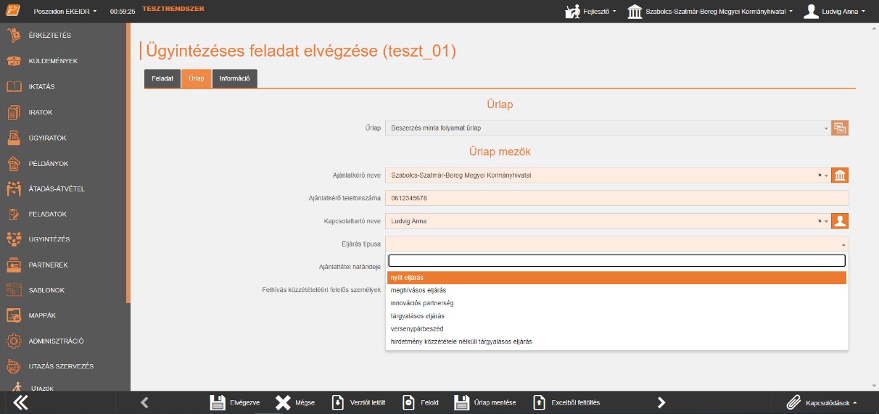Viewport: 879px width, 414px height.
Task: Click the dropdown search input field
Action: point(616,261)
